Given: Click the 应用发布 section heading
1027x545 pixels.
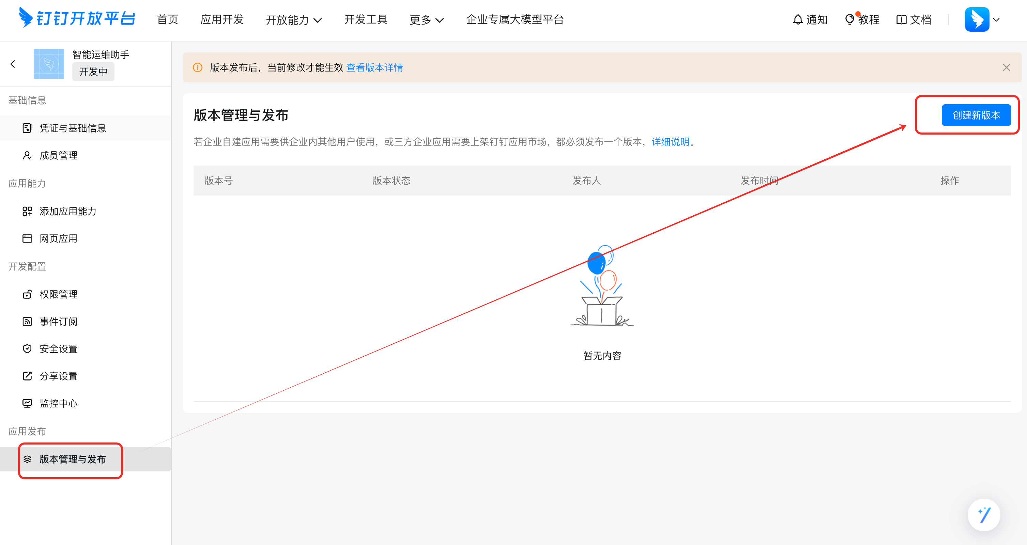Looking at the screenshot, I should (x=27, y=431).
